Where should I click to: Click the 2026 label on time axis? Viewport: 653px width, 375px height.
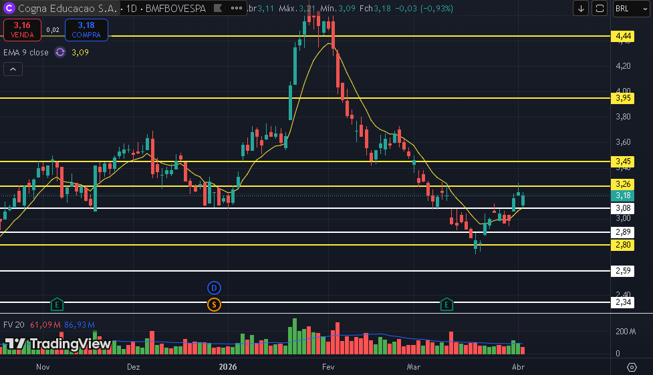[228, 367]
